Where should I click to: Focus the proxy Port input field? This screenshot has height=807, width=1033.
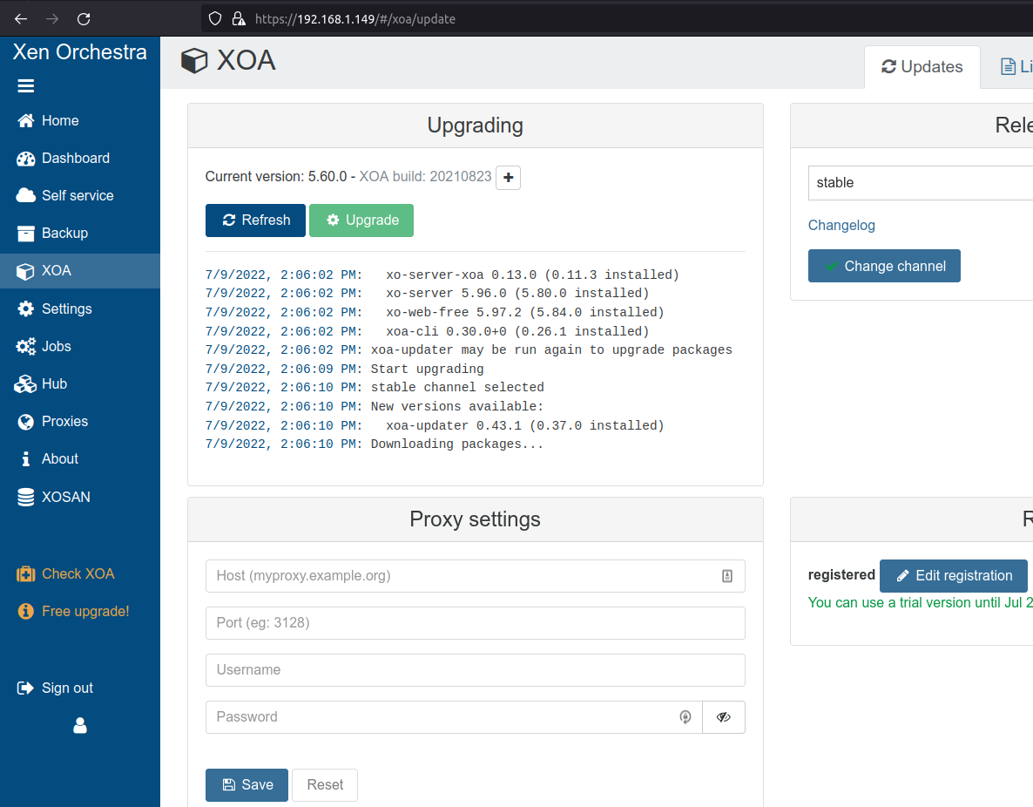pos(475,623)
